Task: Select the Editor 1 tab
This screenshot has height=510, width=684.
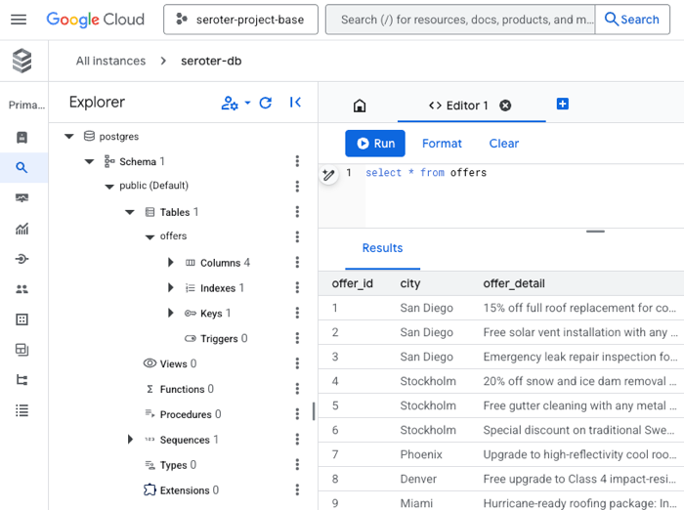Action: 458,106
